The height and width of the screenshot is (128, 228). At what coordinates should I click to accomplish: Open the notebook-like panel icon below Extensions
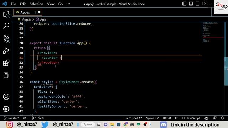pyautogui.click(x=6, y=75)
